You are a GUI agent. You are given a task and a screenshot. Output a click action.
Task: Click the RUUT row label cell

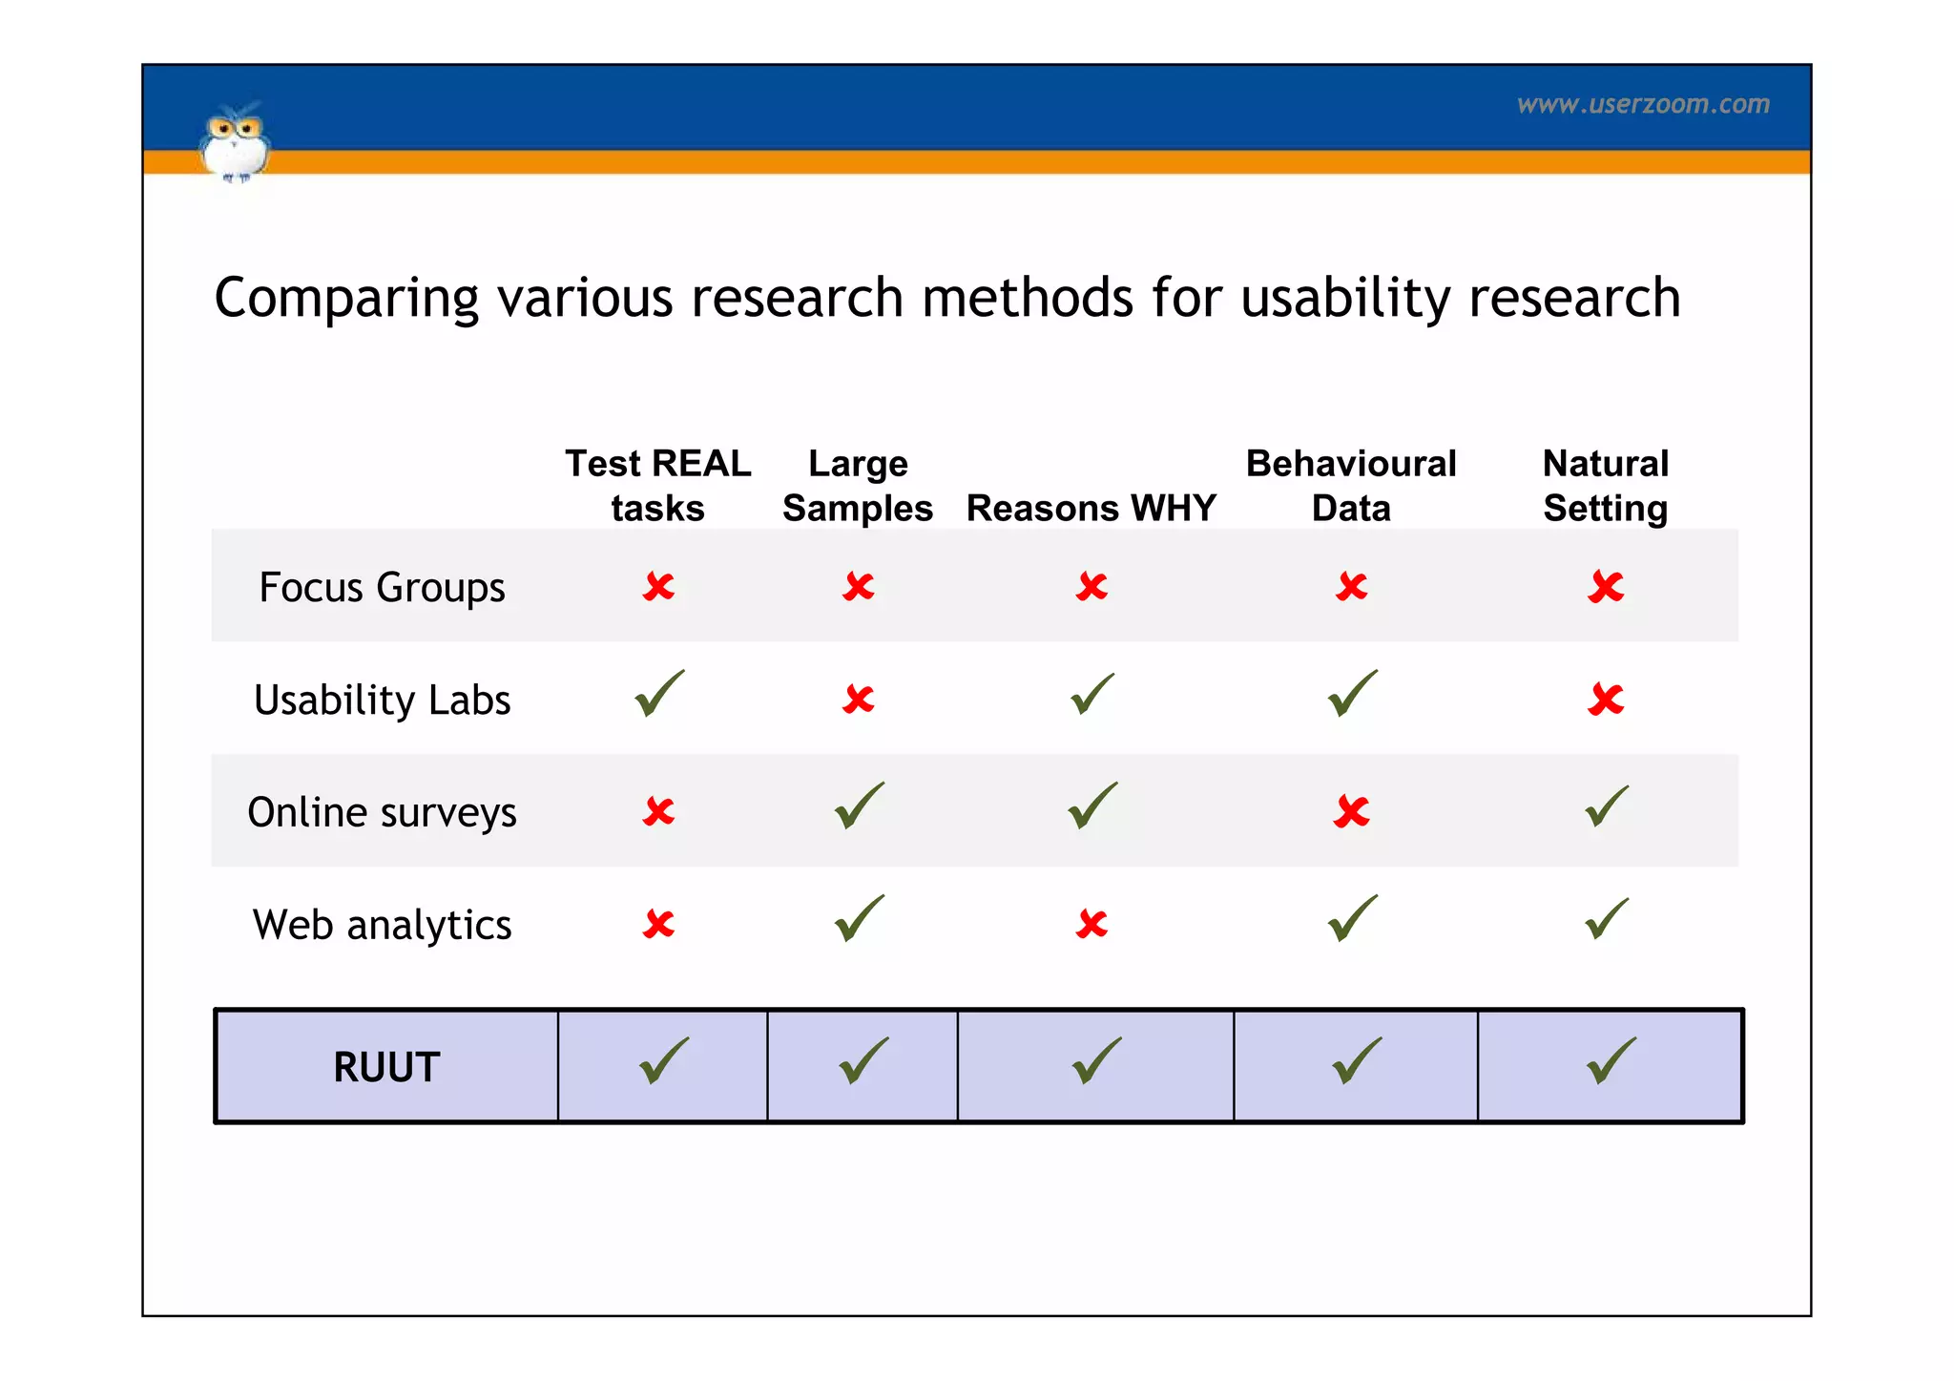pos(386,1067)
